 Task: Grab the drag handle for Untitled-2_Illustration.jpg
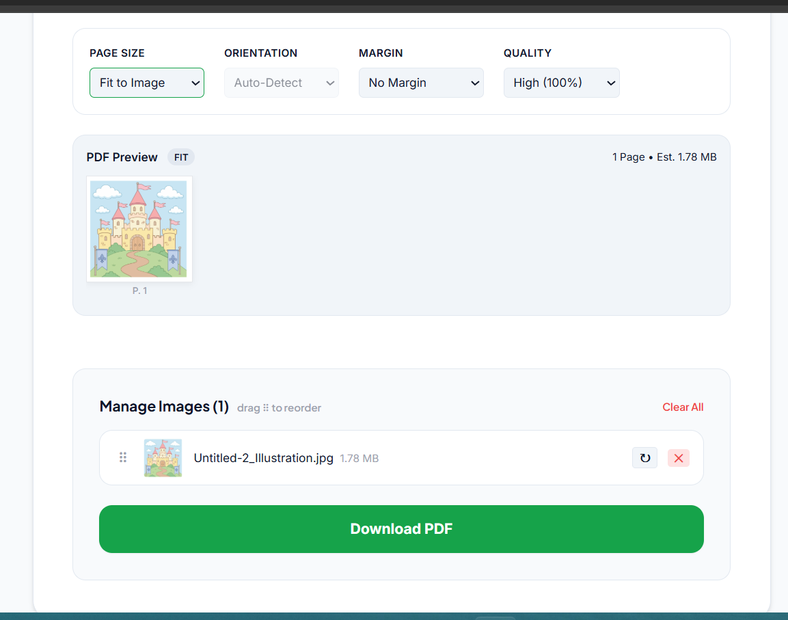coord(122,457)
